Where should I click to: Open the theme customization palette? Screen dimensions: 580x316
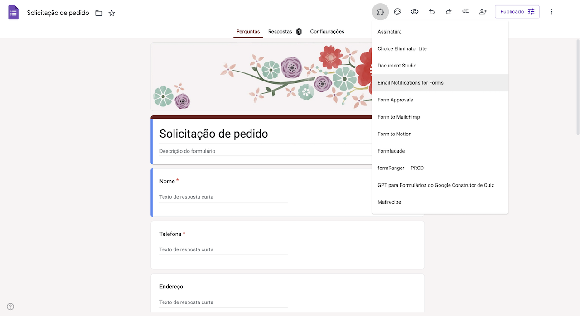tap(397, 11)
